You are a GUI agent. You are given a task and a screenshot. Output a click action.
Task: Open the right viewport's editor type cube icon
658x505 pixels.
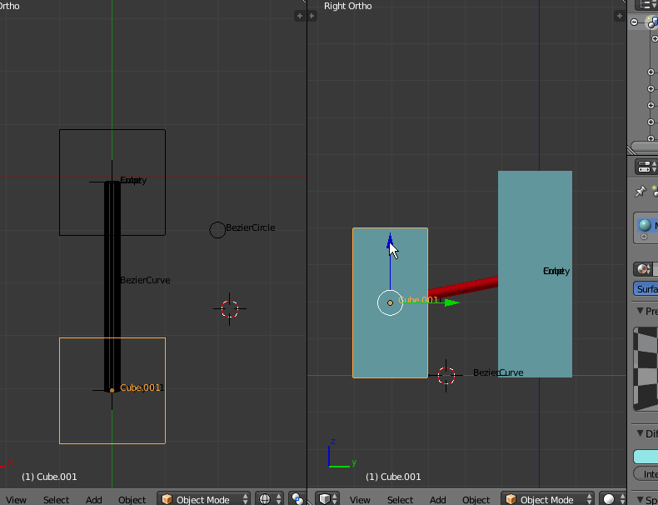coord(328,499)
